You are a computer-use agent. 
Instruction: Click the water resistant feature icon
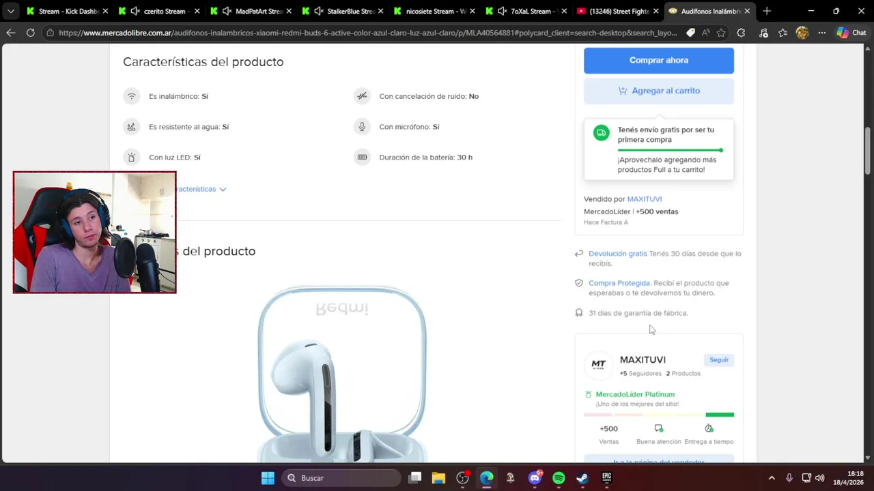132,127
